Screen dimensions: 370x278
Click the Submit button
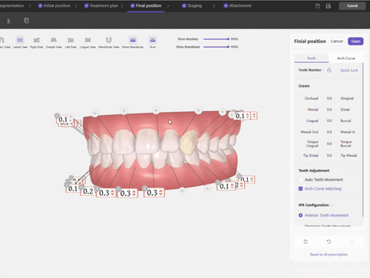click(352, 6)
